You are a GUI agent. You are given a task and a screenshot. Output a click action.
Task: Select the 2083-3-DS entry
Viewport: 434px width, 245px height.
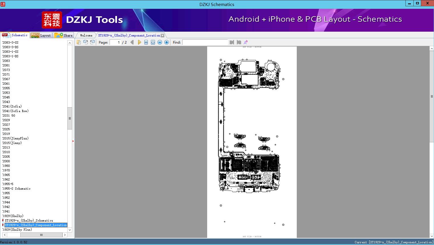click(10, 47)
